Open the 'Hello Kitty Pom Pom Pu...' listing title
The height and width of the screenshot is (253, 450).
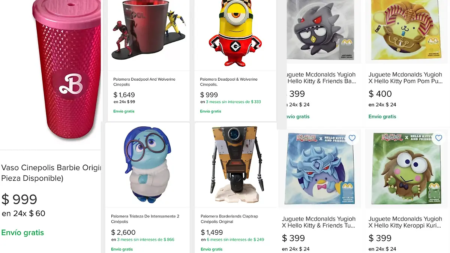tap(405, 78)
